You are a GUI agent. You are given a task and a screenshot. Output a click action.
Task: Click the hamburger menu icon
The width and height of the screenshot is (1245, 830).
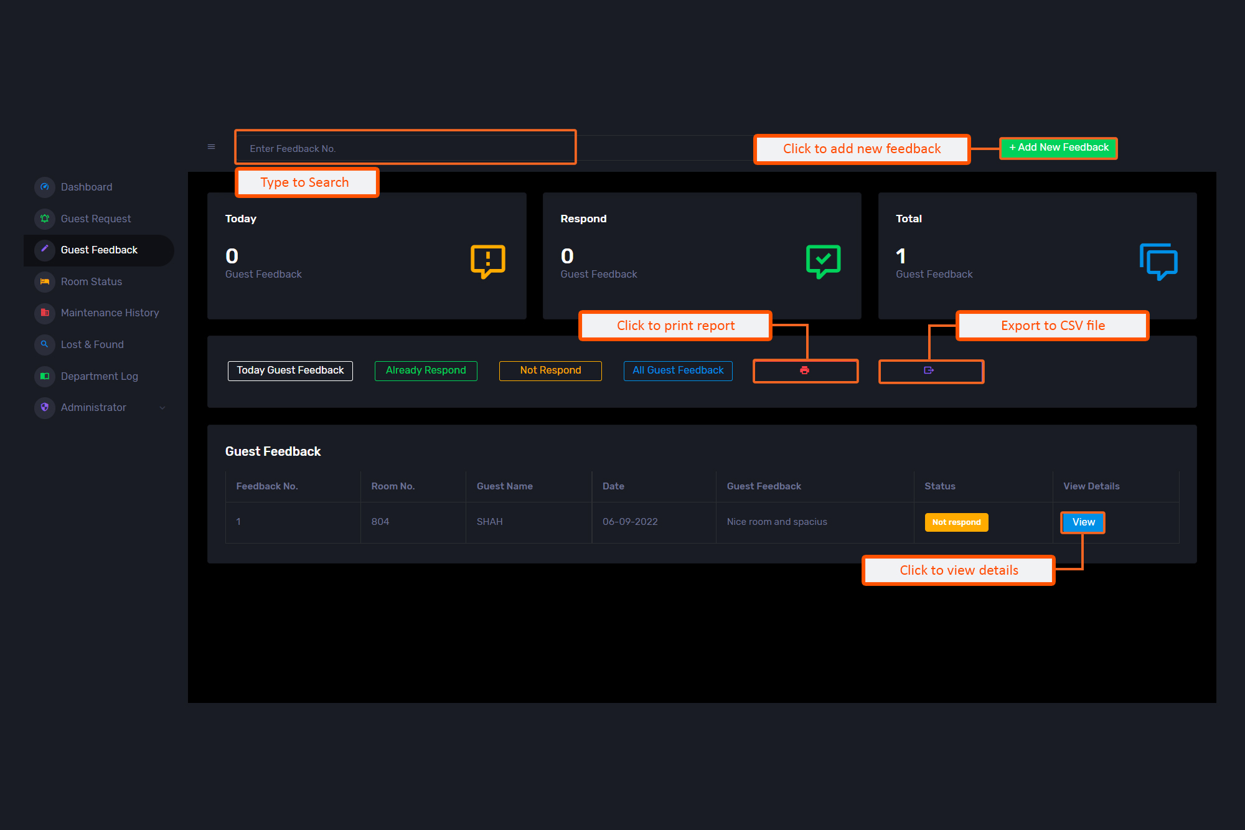click(211, 147)
